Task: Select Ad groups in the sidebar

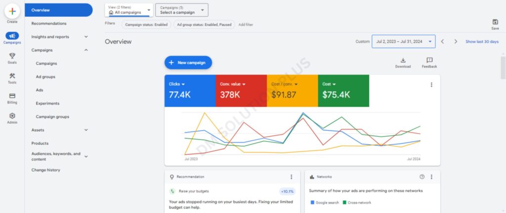Action: 45,77
